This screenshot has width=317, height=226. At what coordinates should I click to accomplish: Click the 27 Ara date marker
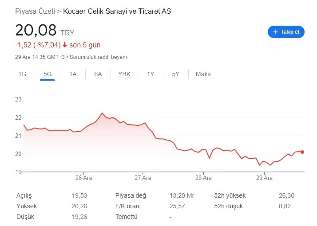[x=143, y=178]
